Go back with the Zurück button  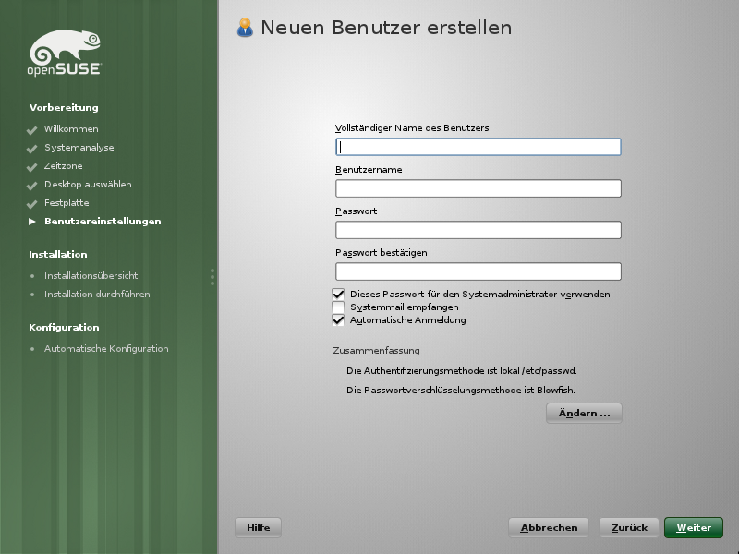click(x=629, y=528)
